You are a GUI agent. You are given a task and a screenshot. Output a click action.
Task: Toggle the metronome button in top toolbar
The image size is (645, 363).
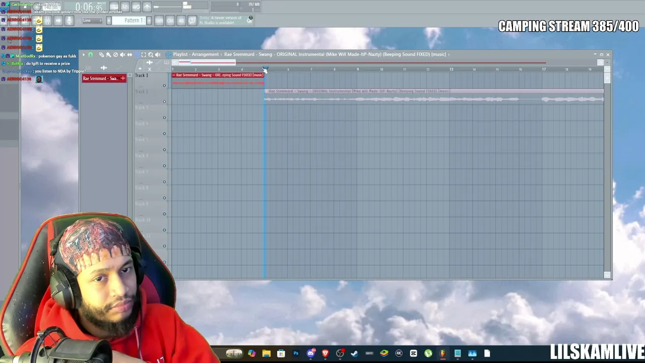click(x=147, y=7)
